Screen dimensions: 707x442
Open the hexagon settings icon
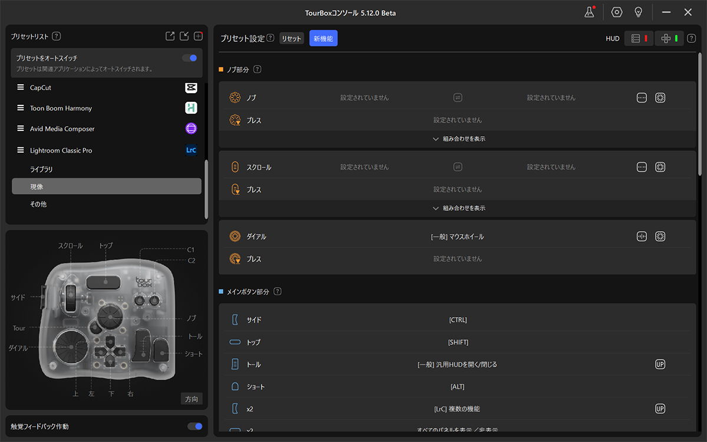click(x=617, y=12)
